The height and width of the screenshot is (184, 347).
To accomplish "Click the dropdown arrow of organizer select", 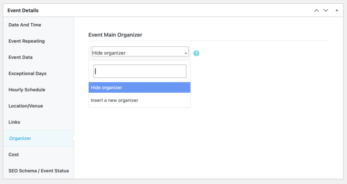I will coord(186,53).
